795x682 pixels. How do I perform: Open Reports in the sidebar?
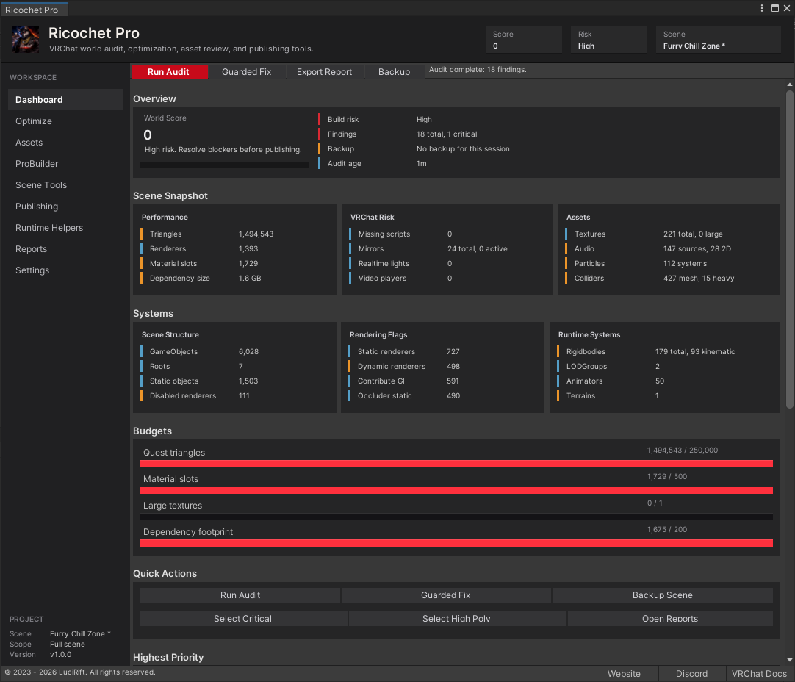tap(65, 248)
